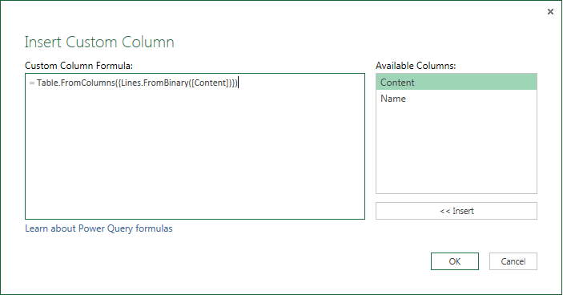Close the Insert Custom Column dialog
Screen dimensions: 563x295
[550, 12]
